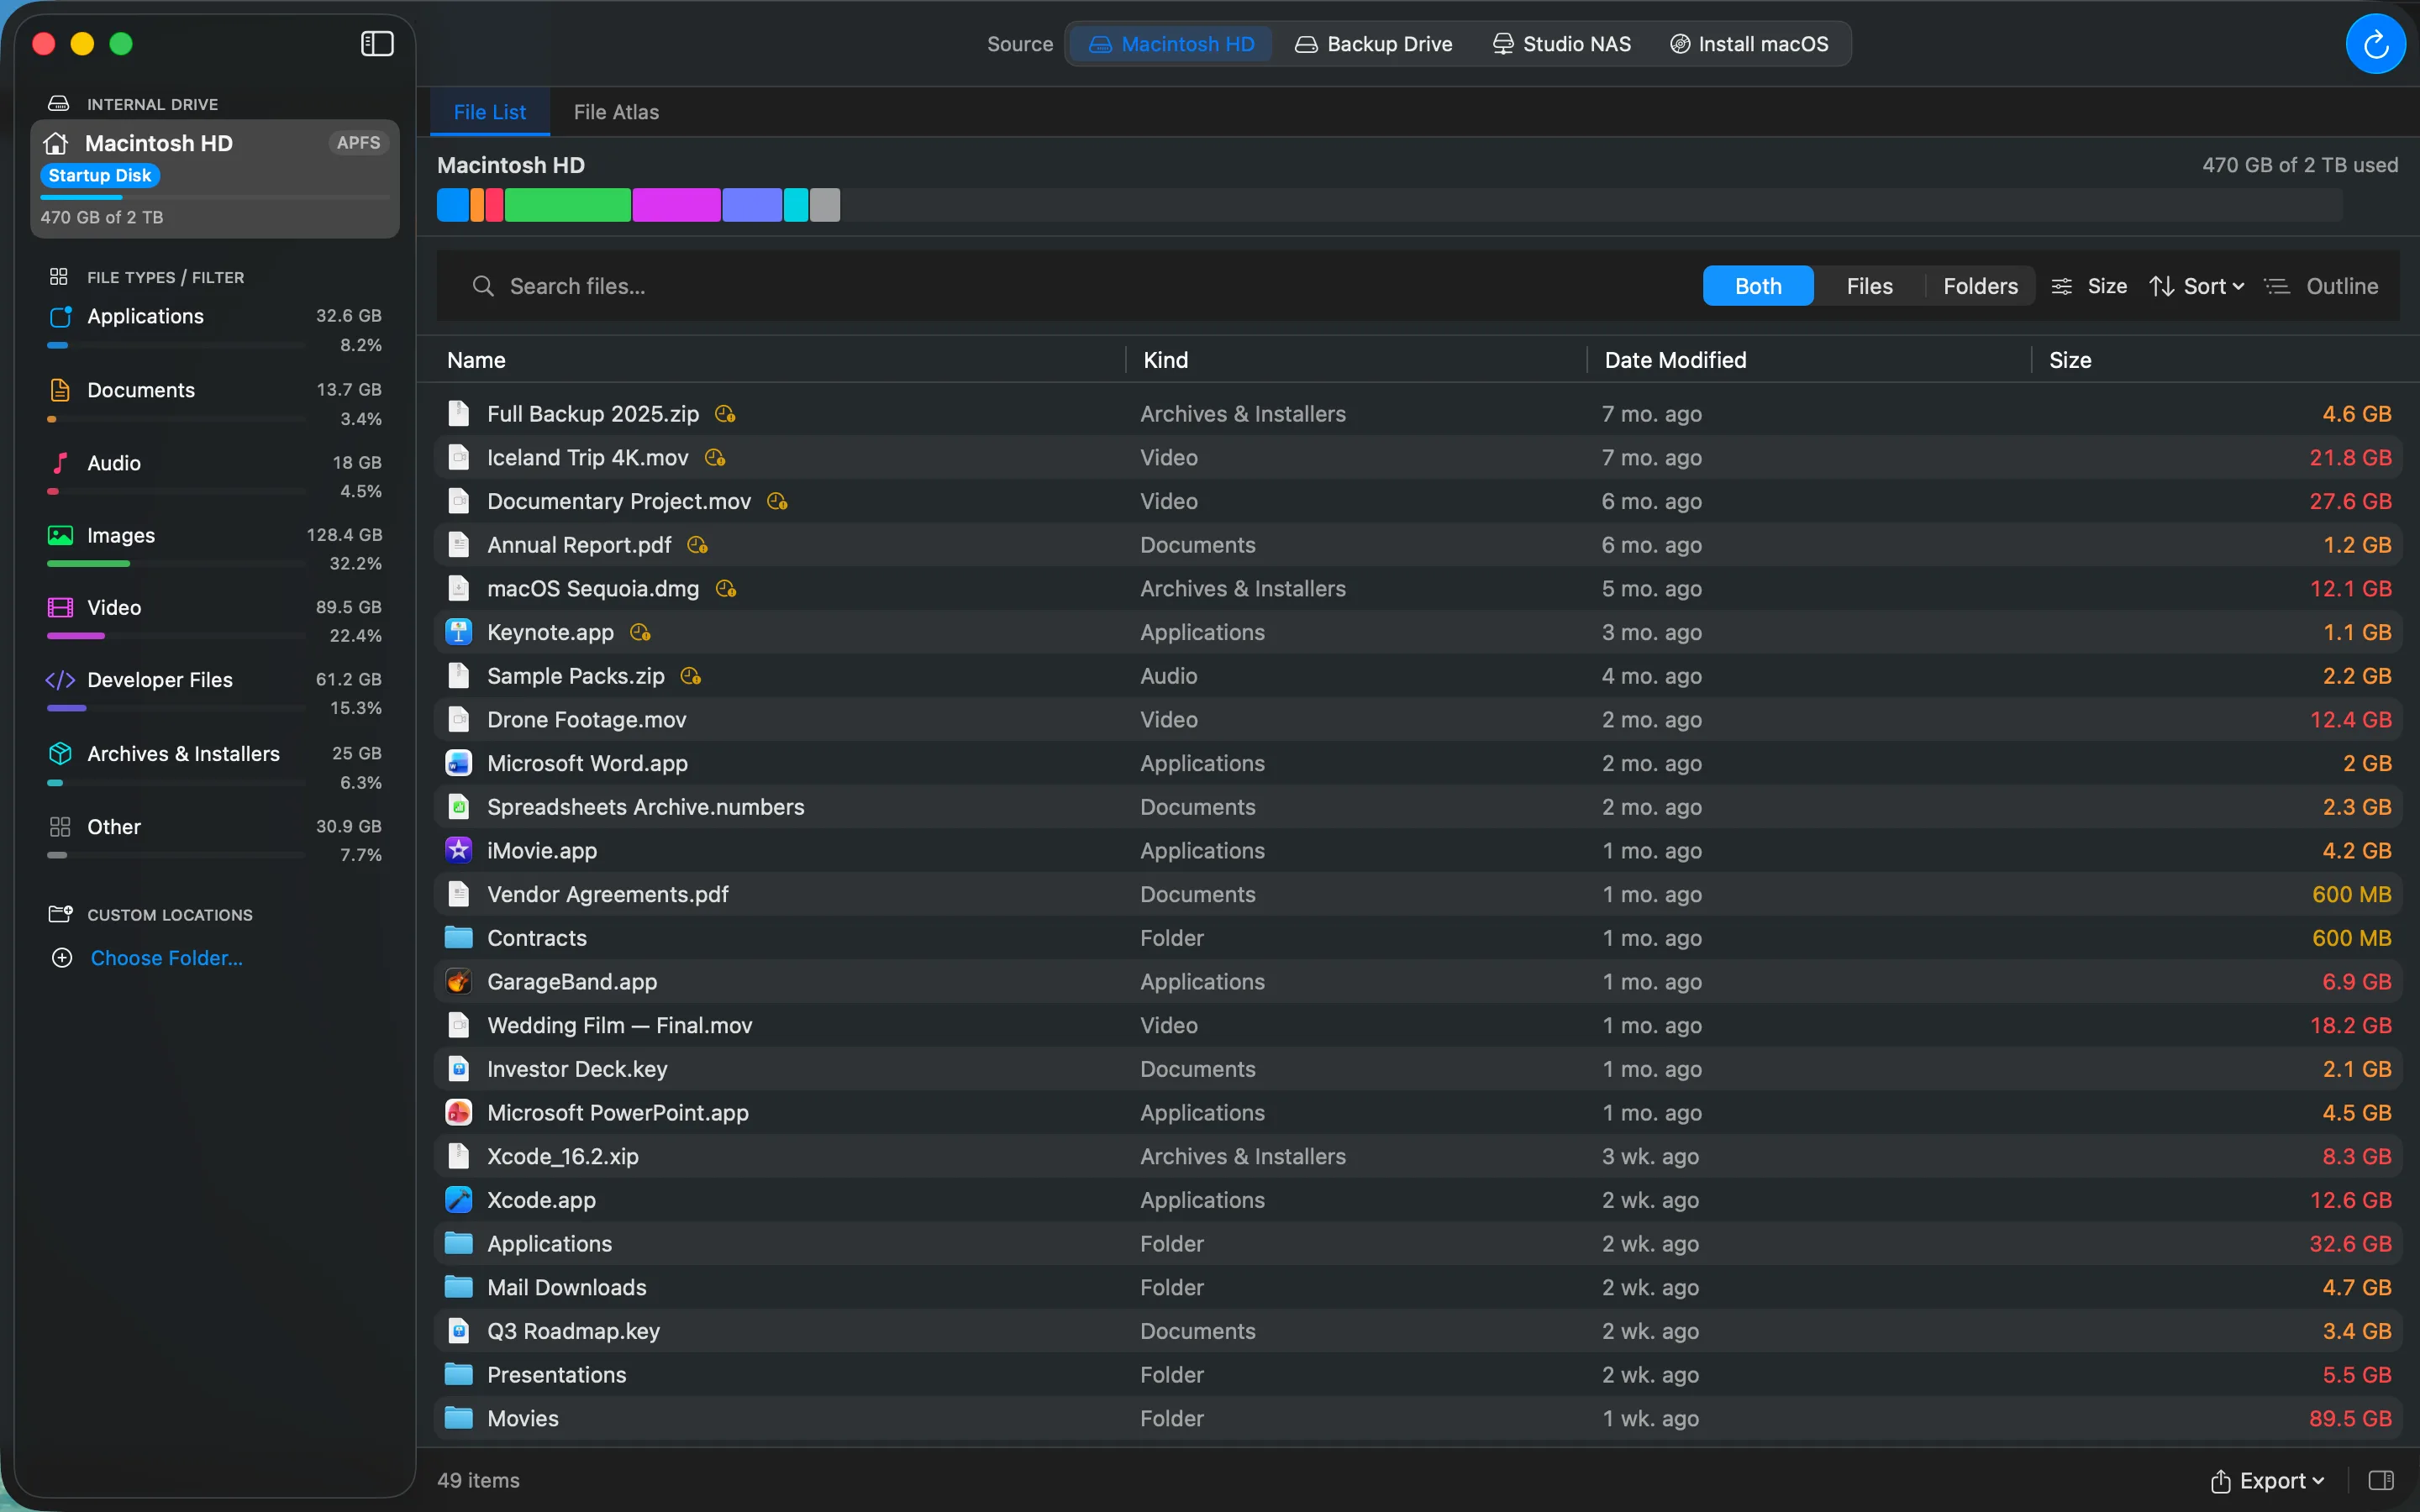2420x1512 pixels.
Task: Click the clock badge next to Iceland Trip 4K.mov
Action: point(714,458)
